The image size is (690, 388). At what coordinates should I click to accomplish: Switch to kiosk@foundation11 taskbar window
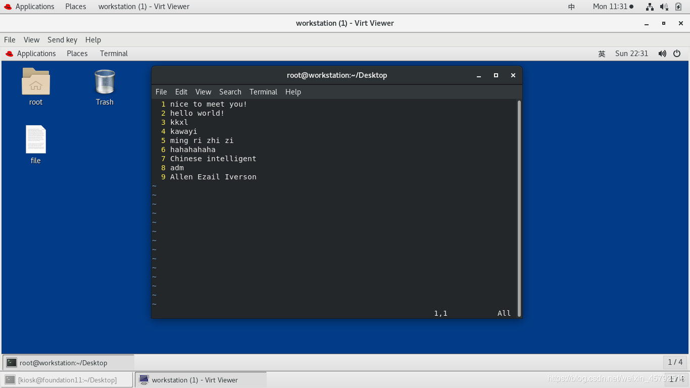pos(68,380)
